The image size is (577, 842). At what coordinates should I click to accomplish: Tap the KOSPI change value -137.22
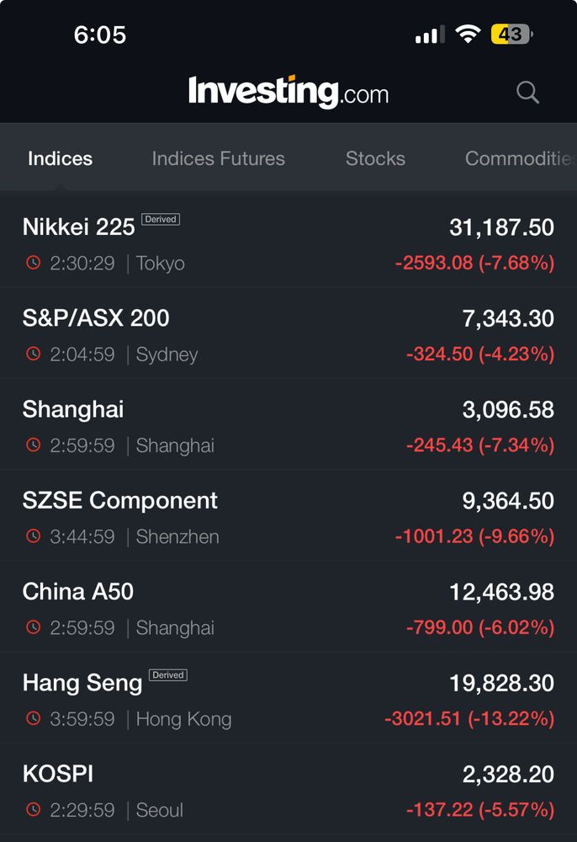[440, 810]
